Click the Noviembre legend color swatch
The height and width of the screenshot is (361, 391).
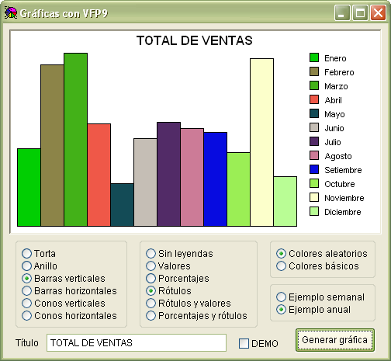(x=314, y=197)
